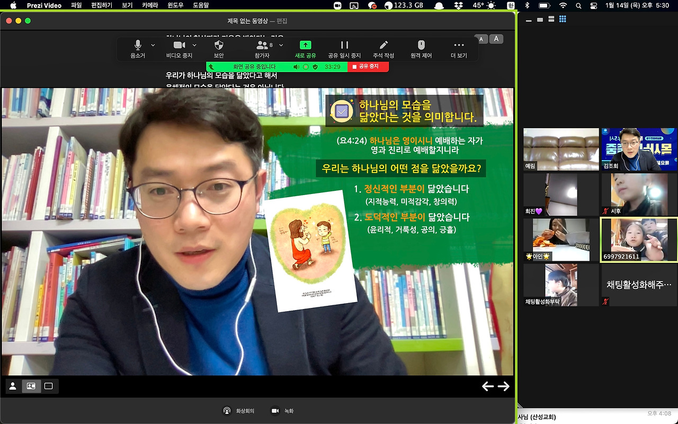Show only active speaker thumbnail
This screenshot has width=678, height=424.
click(x=540, y=20)
